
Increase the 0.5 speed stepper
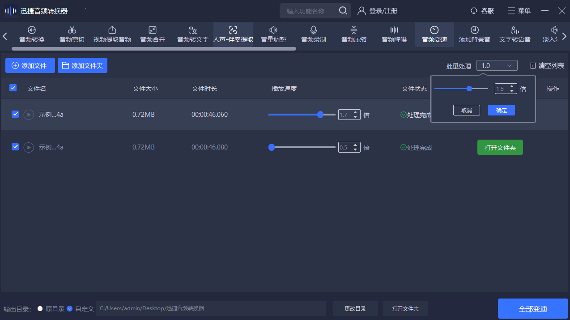(355, 145)
